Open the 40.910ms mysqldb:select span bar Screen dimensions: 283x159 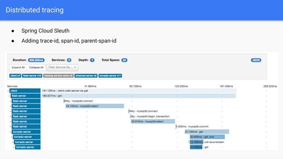[x=153, y=121]
